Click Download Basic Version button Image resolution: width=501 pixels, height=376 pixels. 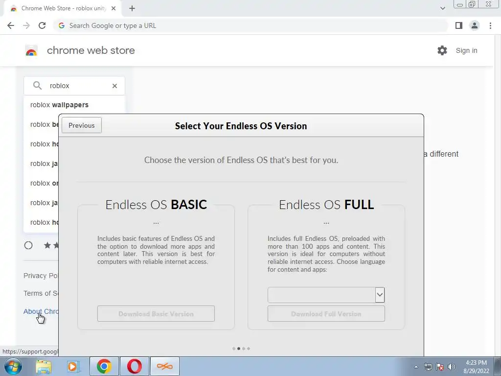(x=156, y=314)
